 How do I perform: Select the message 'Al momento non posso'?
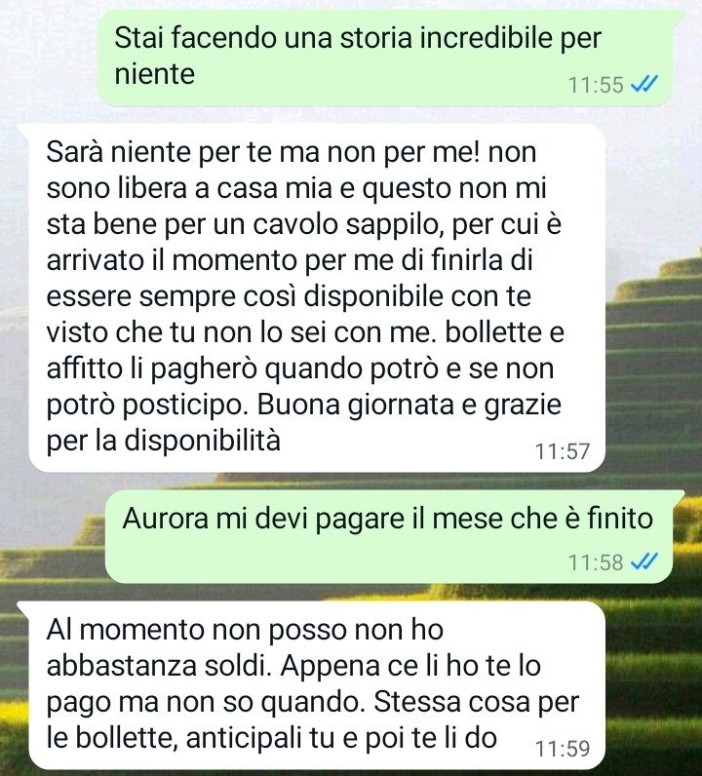[x=317, y=685]
